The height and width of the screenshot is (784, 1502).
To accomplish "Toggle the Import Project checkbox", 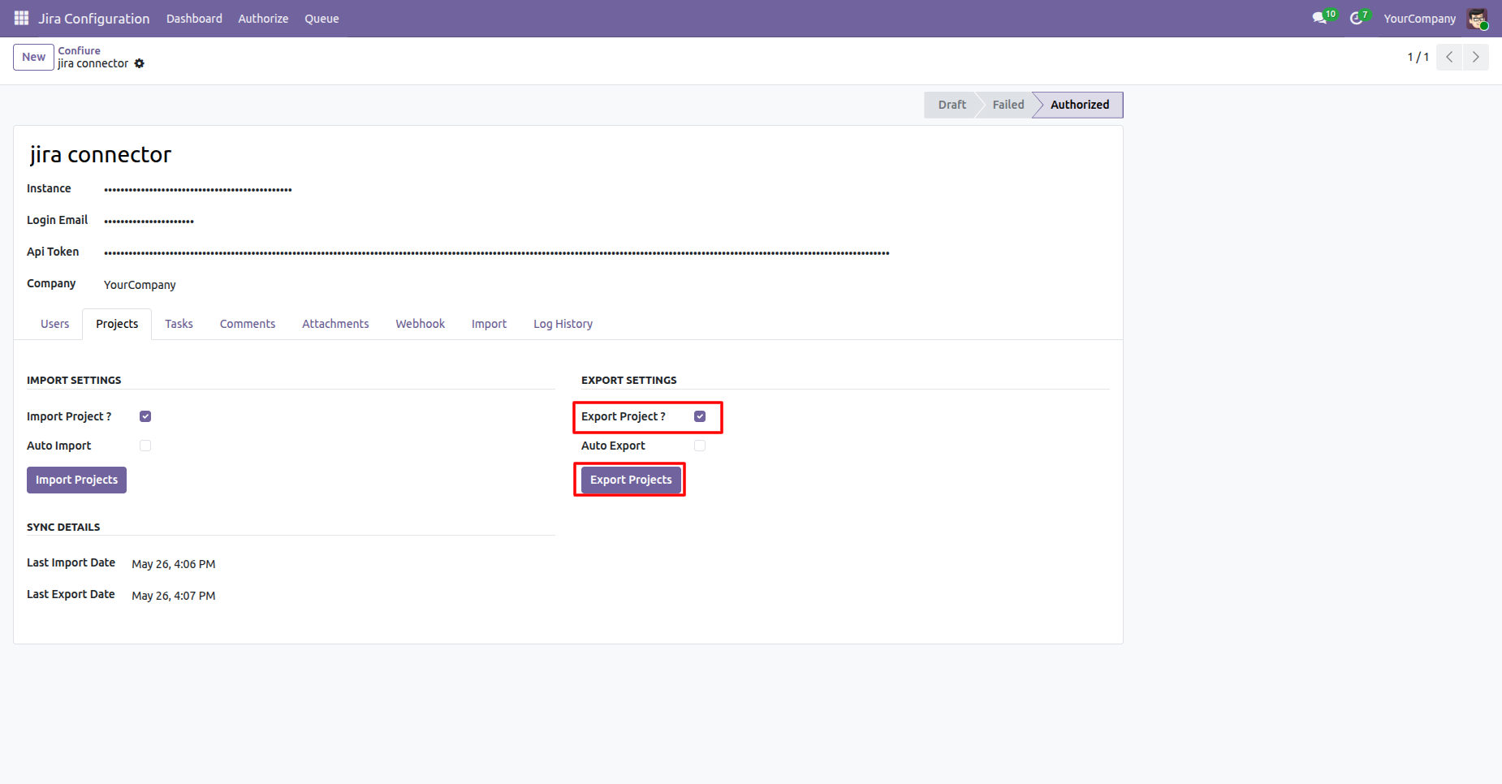I will point(145,416).
